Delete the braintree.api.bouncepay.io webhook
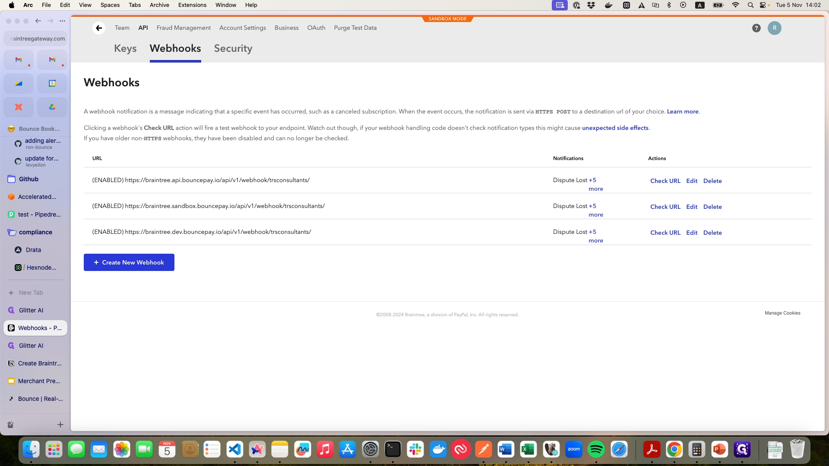This screenshot has height=466, width=829. click(712, 181)
